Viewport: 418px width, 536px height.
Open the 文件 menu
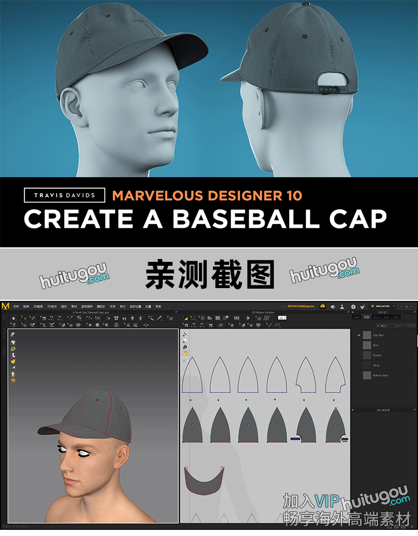click(x=16, y=307)
